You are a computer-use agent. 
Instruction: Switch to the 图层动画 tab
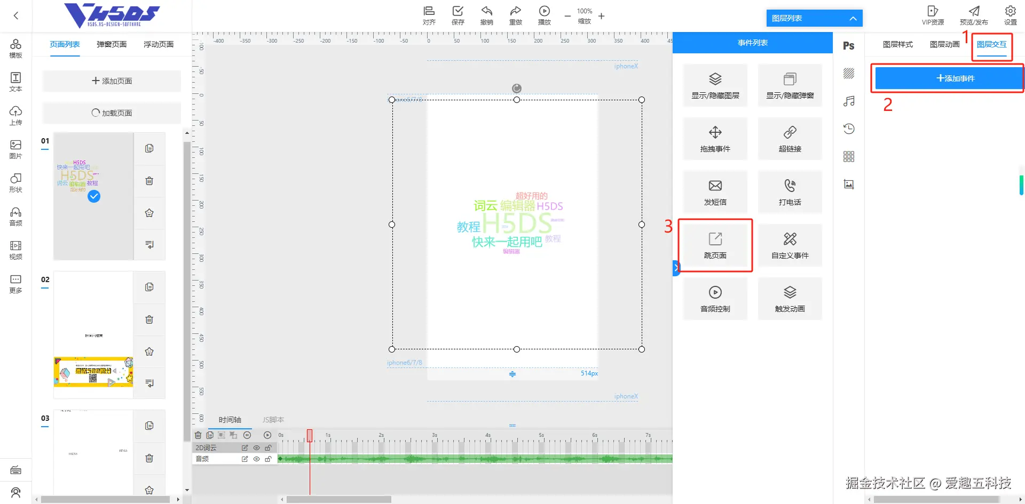click(945, 44)
